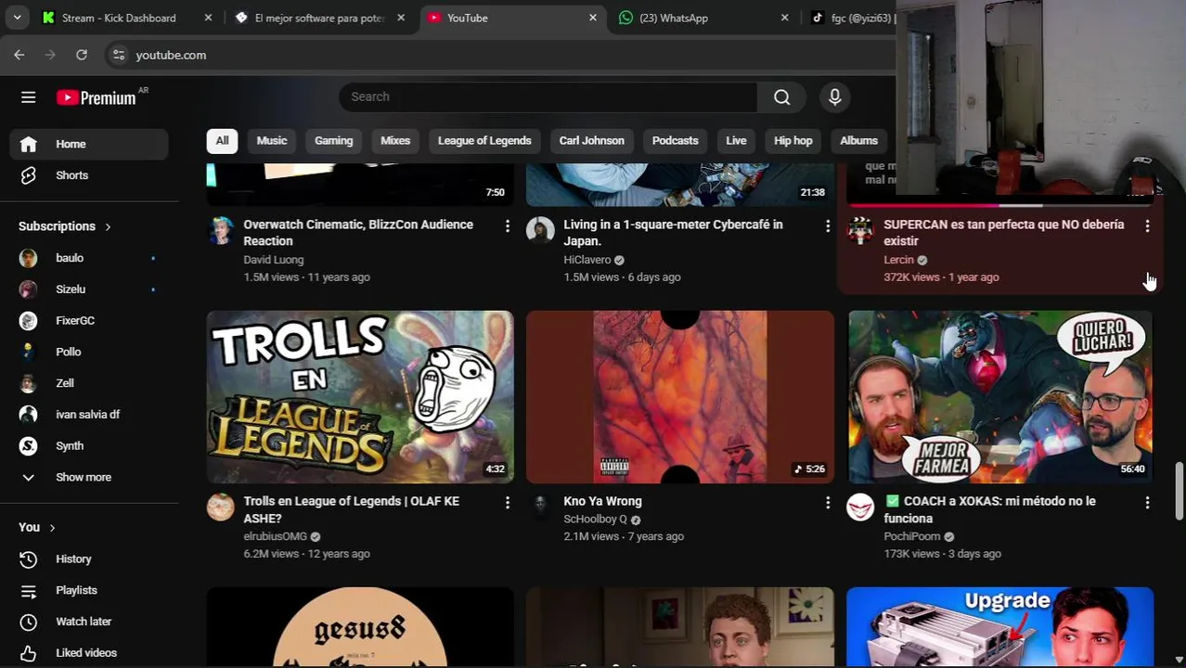Expand the Subscriptions section chevron
1186x668 pixels.
(108, 226)
